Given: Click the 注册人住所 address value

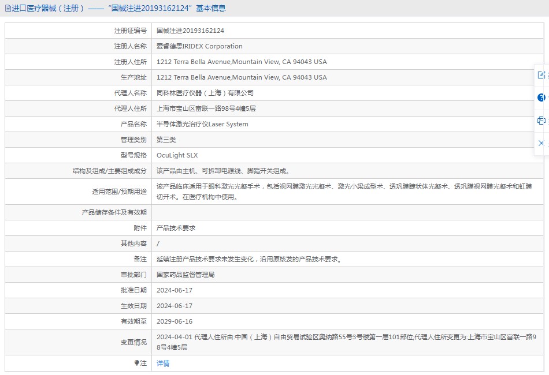Looking at the screenshot, I should 242,62.
